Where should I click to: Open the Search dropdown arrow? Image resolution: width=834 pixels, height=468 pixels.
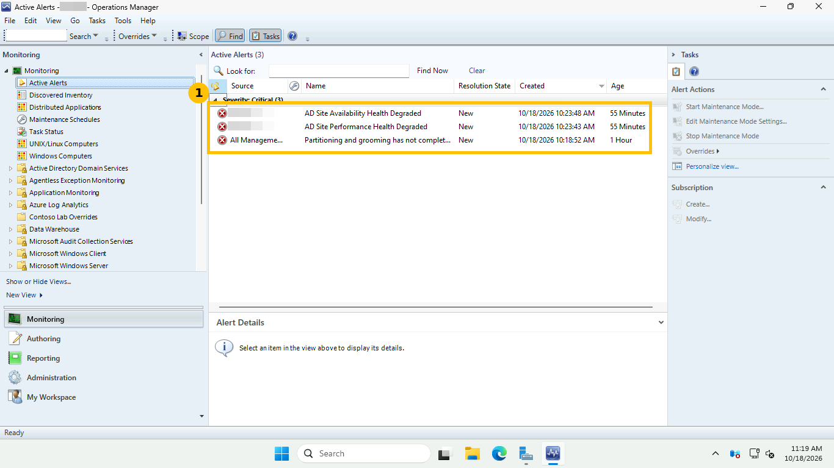point(96,37)
